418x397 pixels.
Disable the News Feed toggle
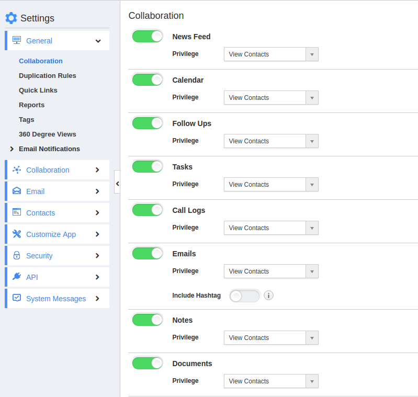click(x=148, y=36)
